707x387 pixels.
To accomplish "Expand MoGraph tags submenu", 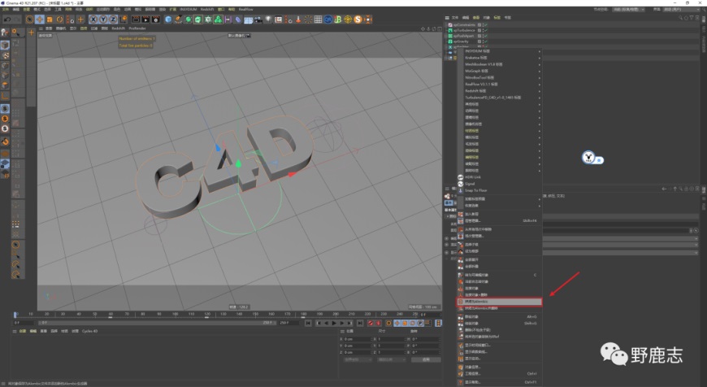I will pyautogui.click(x=500, y=71).
